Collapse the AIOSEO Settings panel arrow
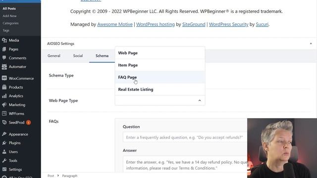The height and width of the screenshot is (178, 317). [x=311, y=44]
